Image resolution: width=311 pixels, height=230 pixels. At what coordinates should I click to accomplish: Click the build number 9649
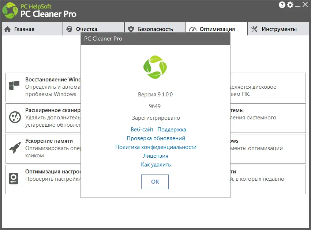(x=155, y=106)
